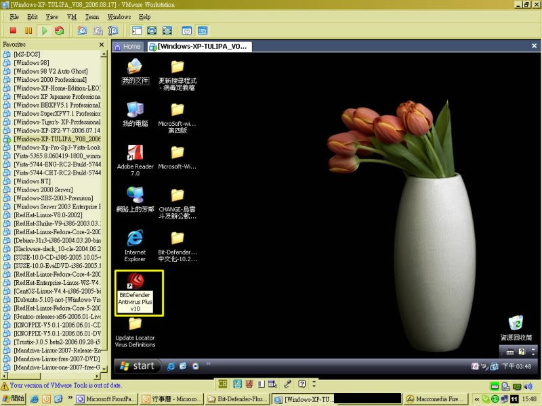Click the Revert to Snapshot toolbar button
The width and height of the screenshot is (542, 406).
point(98,30)
